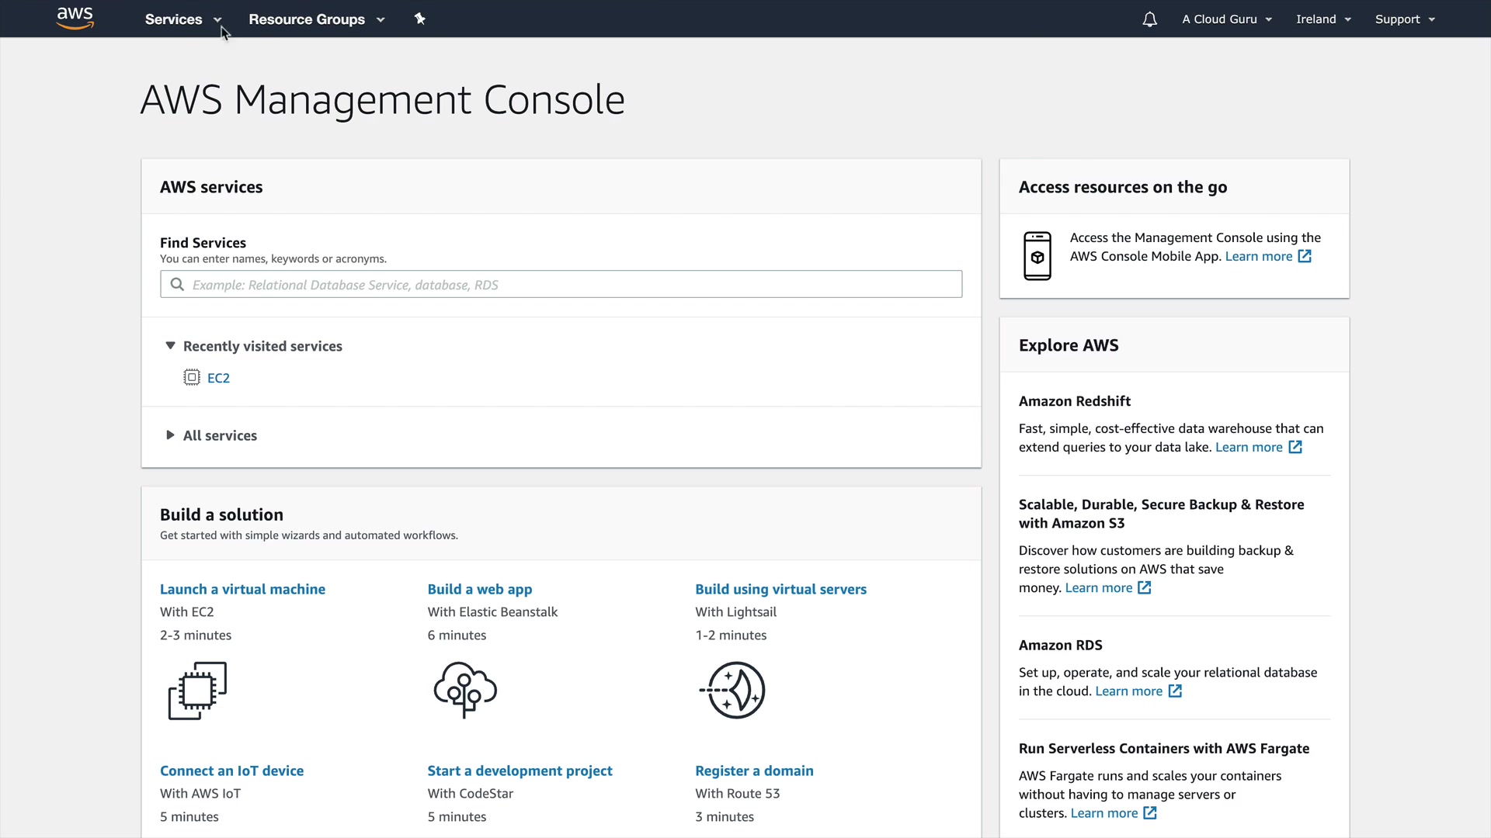Open the notifications bell

(1149, 19)
